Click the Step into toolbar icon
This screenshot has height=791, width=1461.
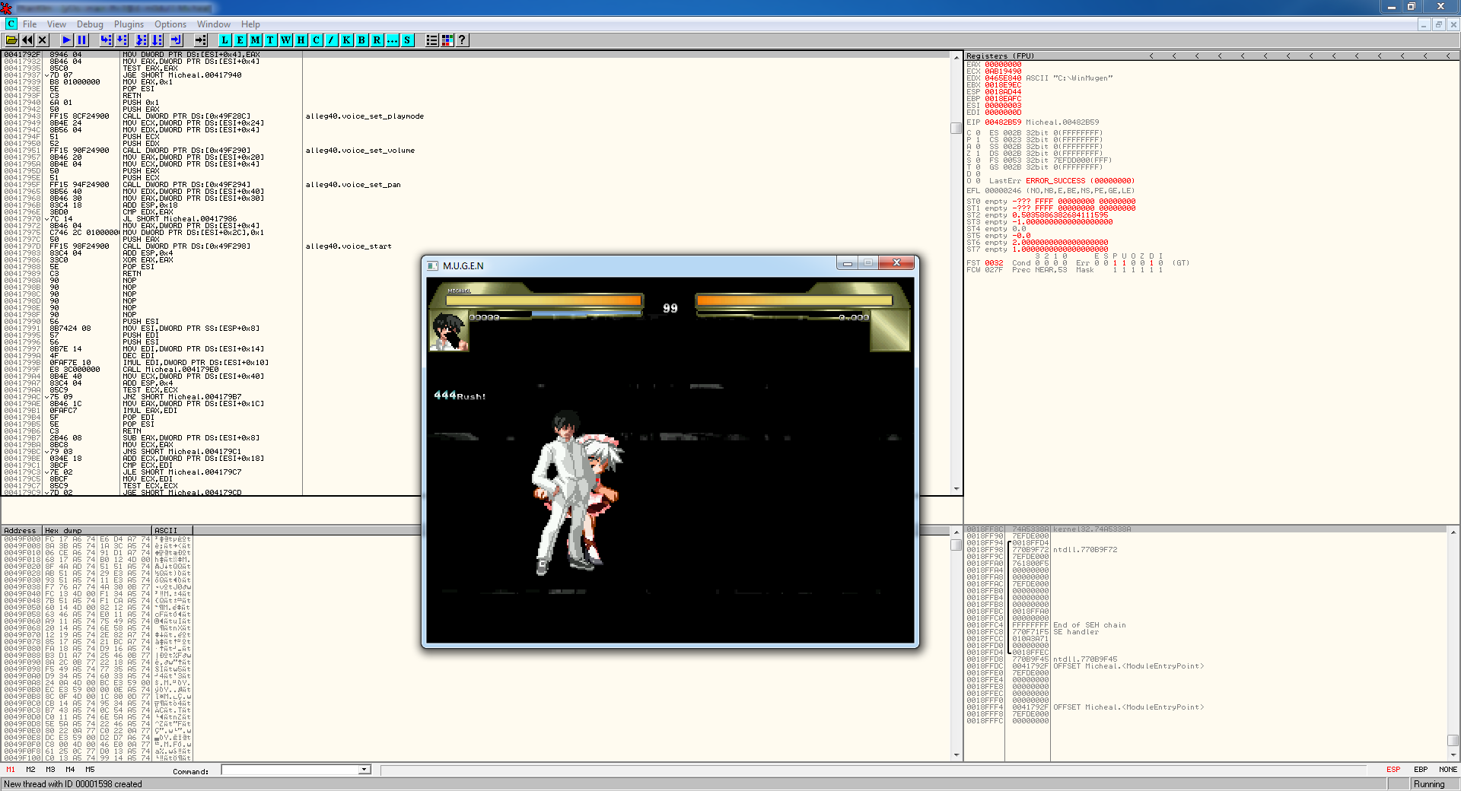point(107,40)
